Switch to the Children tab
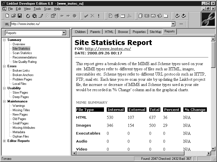Viewport: 217px width, 162px height. (80, 32)
